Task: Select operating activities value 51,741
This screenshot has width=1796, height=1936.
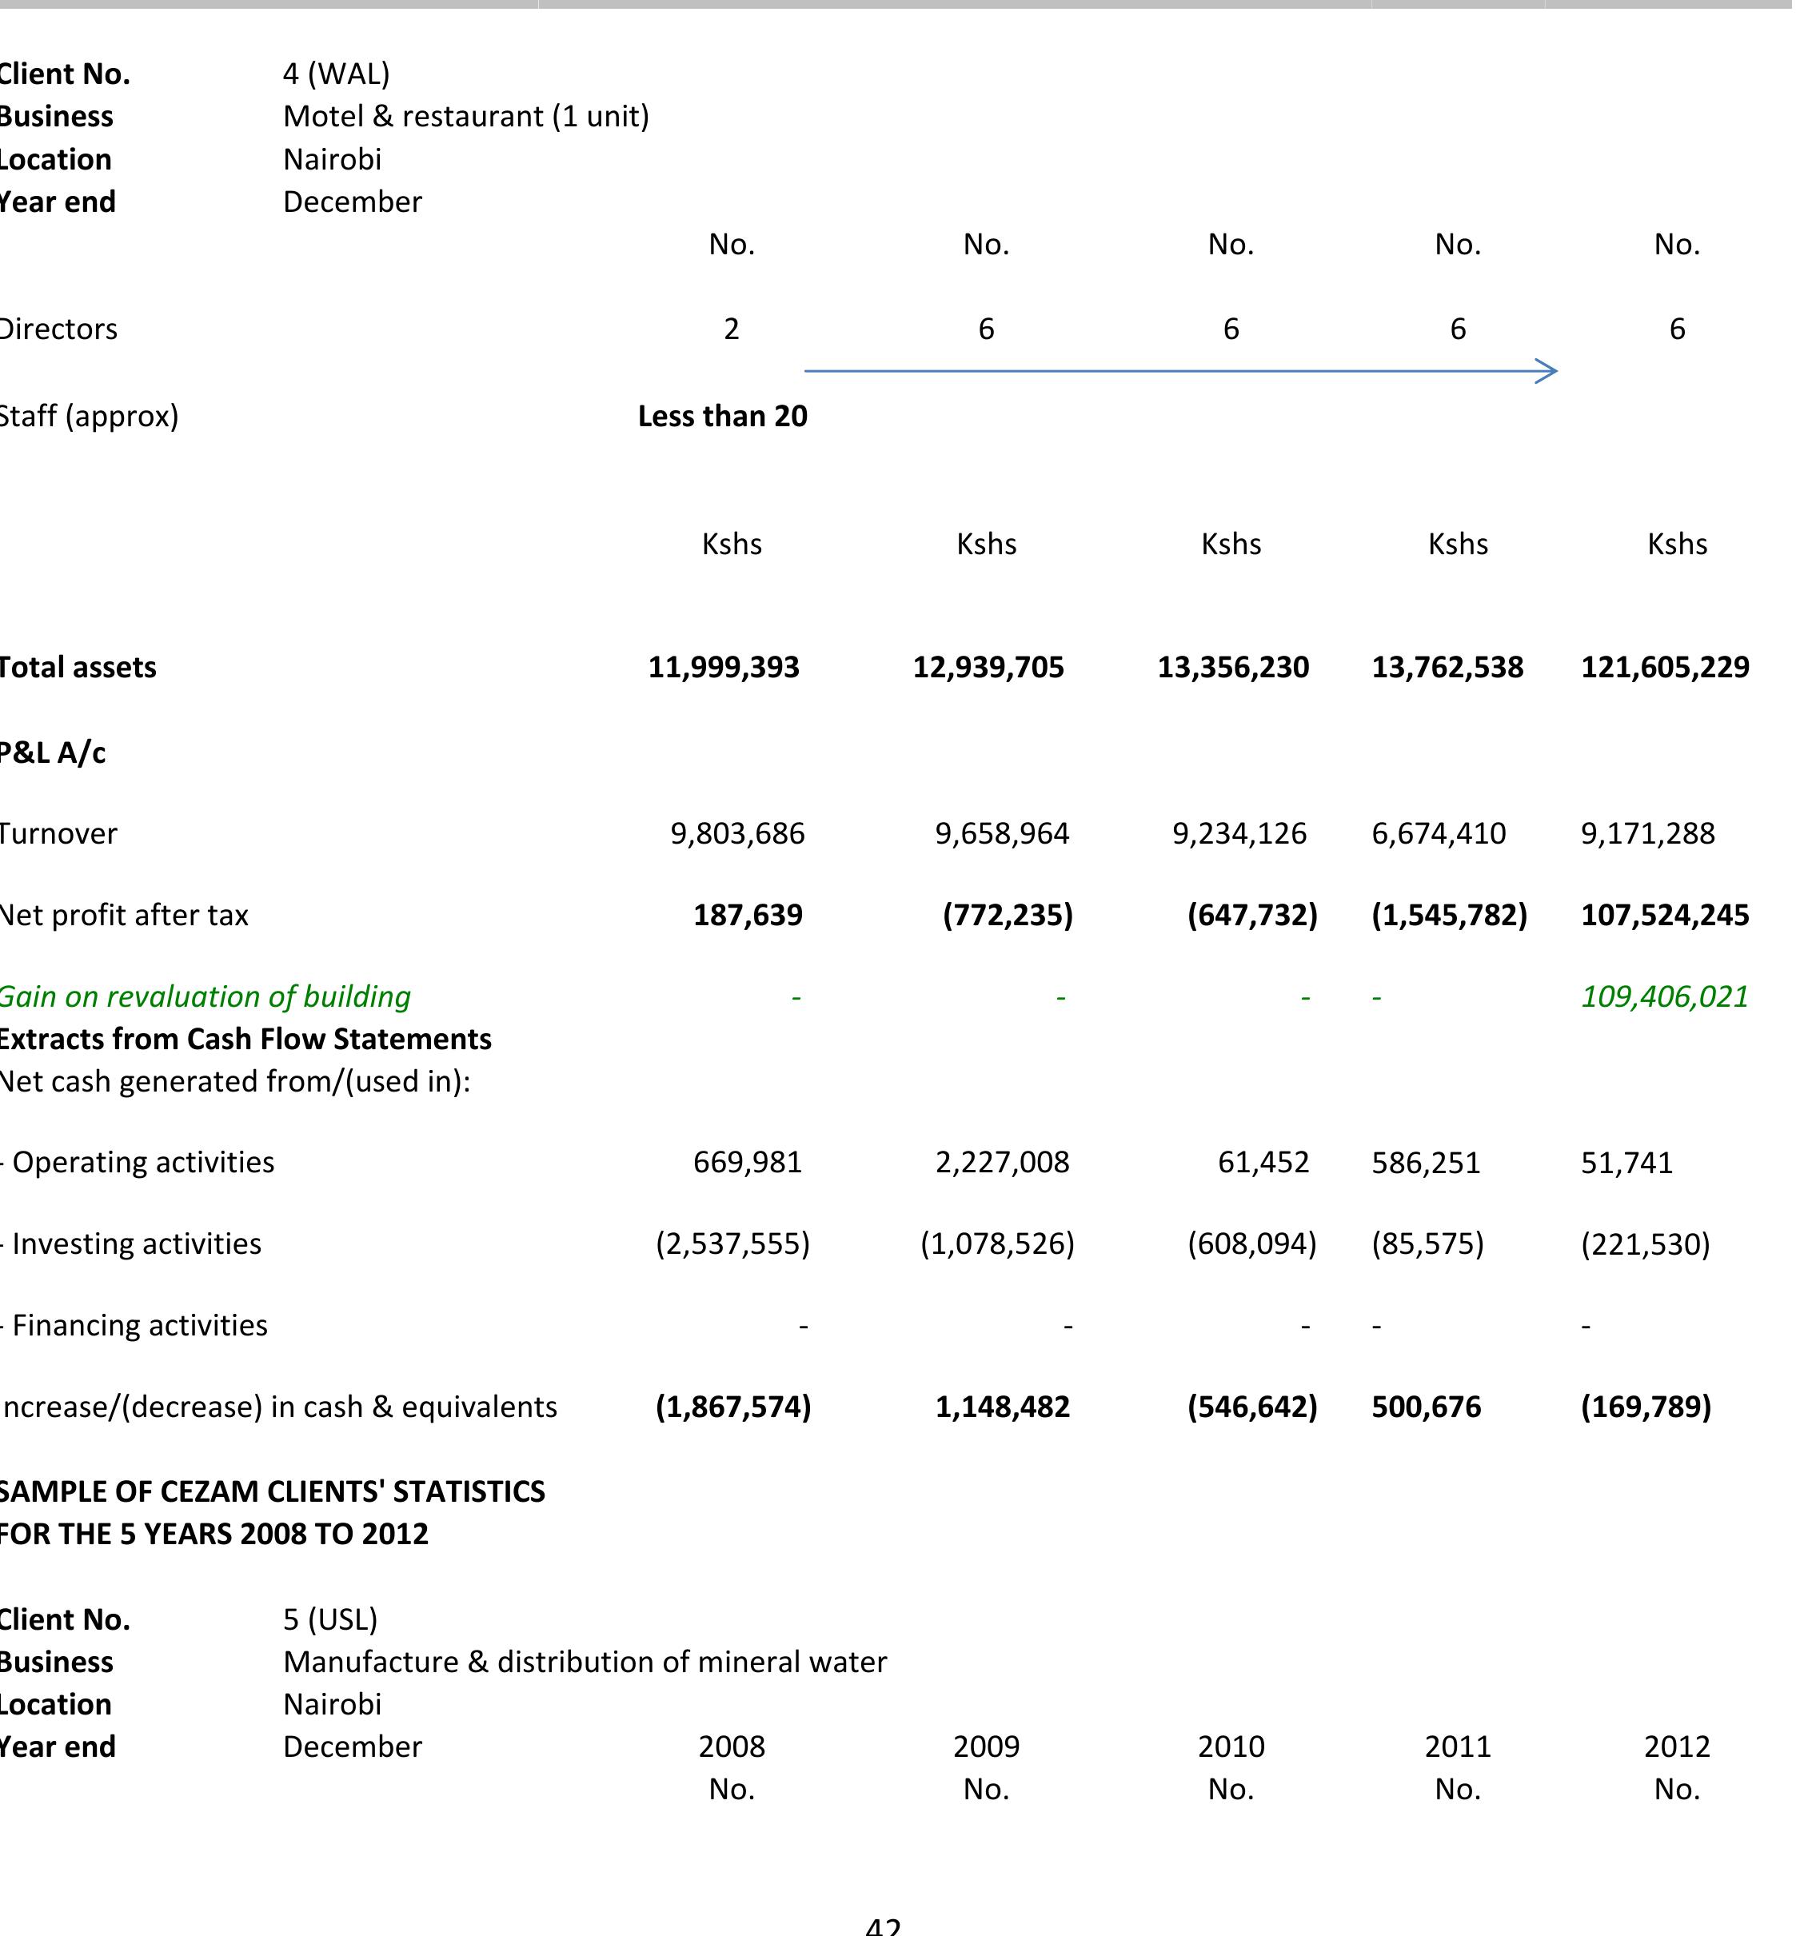Action: [x=1628, y=1164]
